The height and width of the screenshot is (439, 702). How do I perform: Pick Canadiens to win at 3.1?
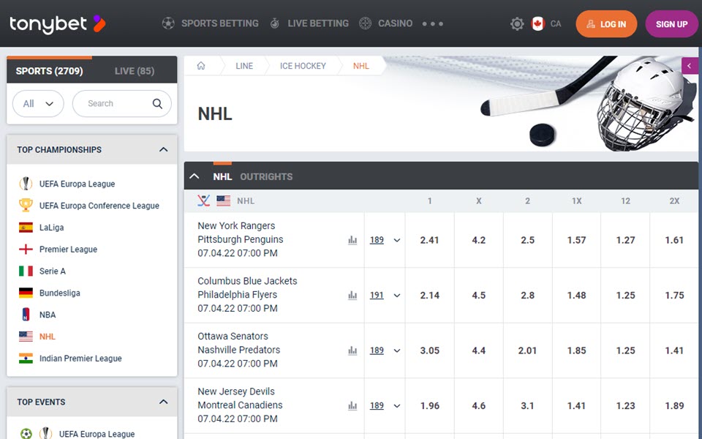(x=527, y=405)
